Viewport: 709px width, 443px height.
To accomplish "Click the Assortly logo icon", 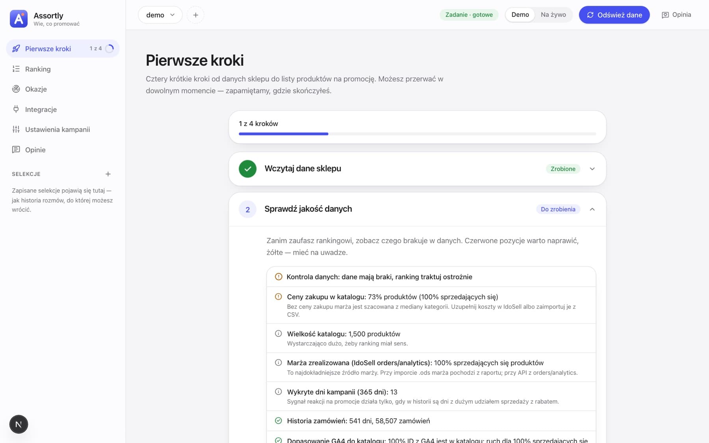I will coord(19,19).
